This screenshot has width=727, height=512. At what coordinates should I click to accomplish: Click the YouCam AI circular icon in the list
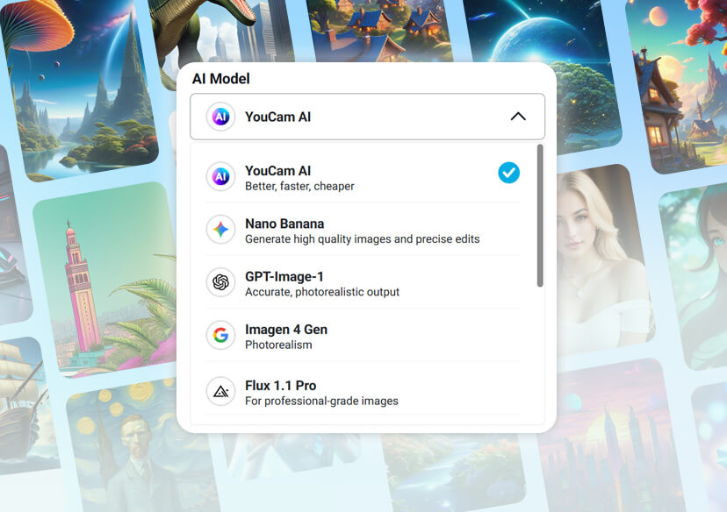point(220,177)
